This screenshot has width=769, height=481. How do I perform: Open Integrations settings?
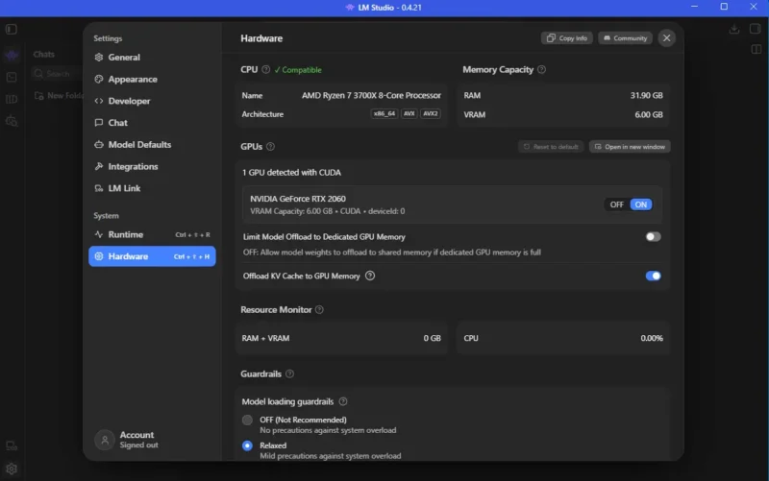[152, 166]
